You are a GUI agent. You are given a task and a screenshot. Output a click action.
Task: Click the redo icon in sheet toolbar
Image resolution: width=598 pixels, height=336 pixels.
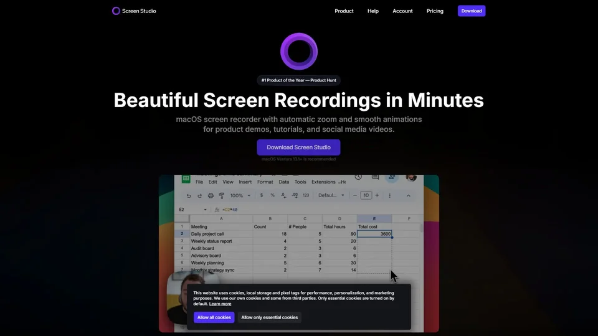point(199,195)
